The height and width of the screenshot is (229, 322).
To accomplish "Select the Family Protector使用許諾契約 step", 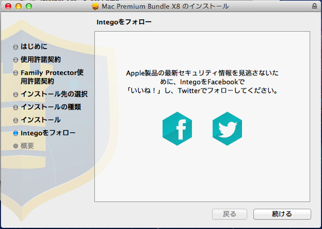I will pos(52,77).
